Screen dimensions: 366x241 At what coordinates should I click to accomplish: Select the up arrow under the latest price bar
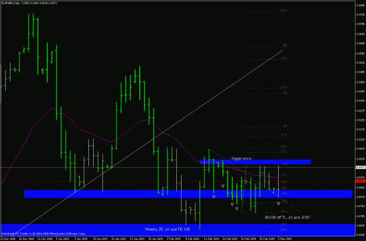pyautogui.click(x=278, y=203)
